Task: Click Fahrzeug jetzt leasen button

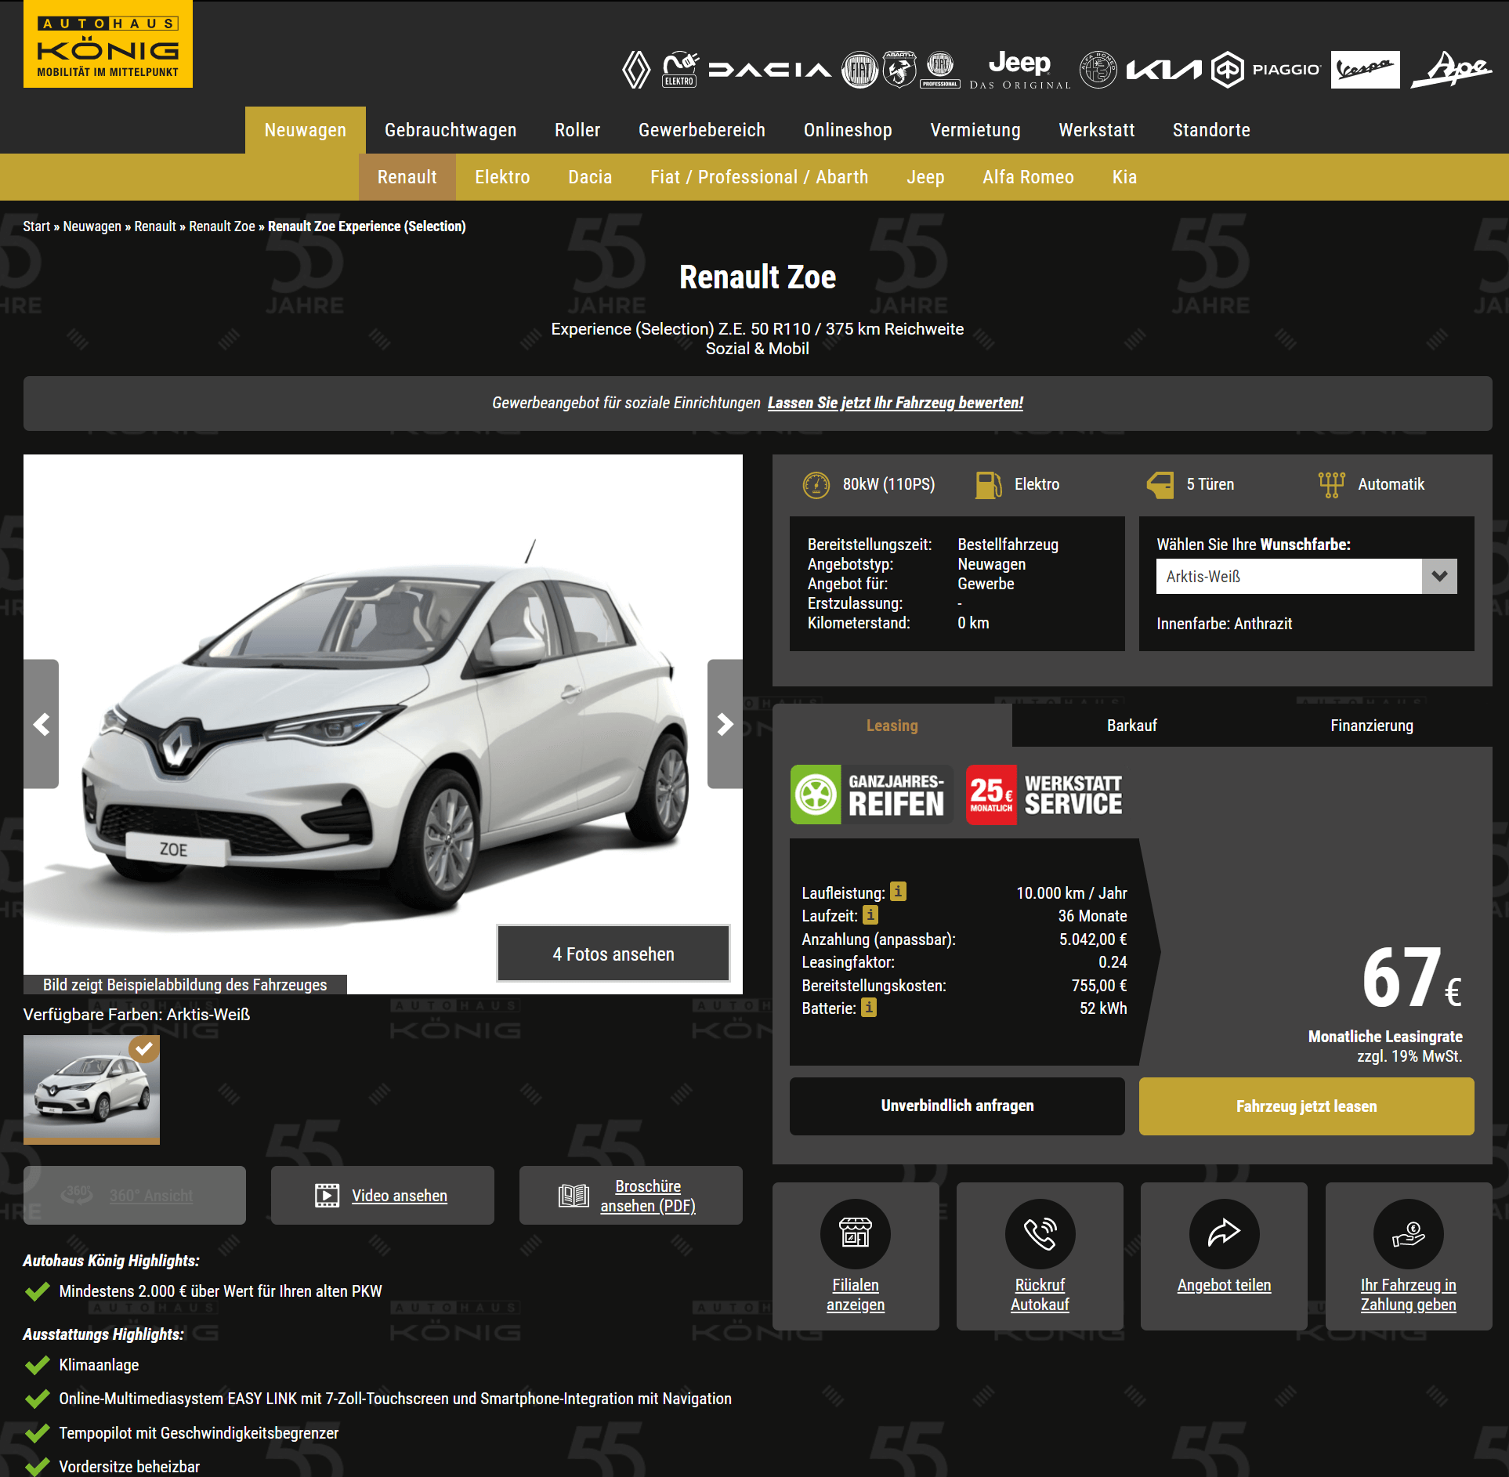Action: (1306, 1106)
